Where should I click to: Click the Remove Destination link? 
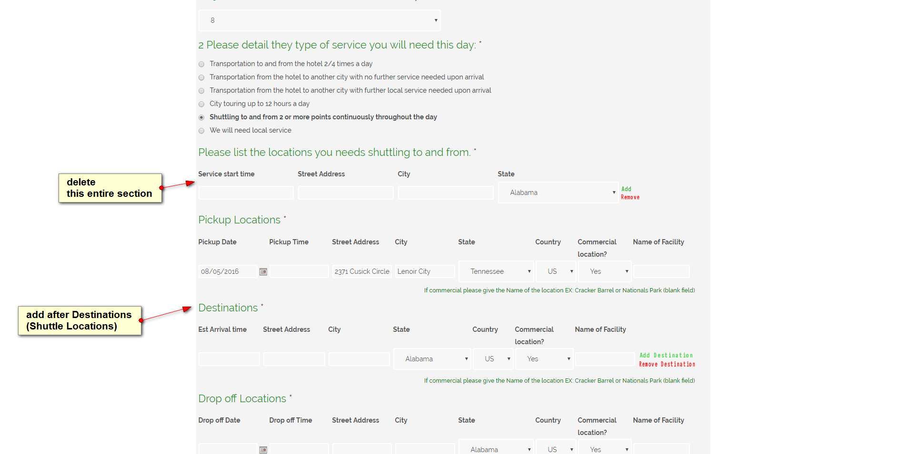coord(667,364)
